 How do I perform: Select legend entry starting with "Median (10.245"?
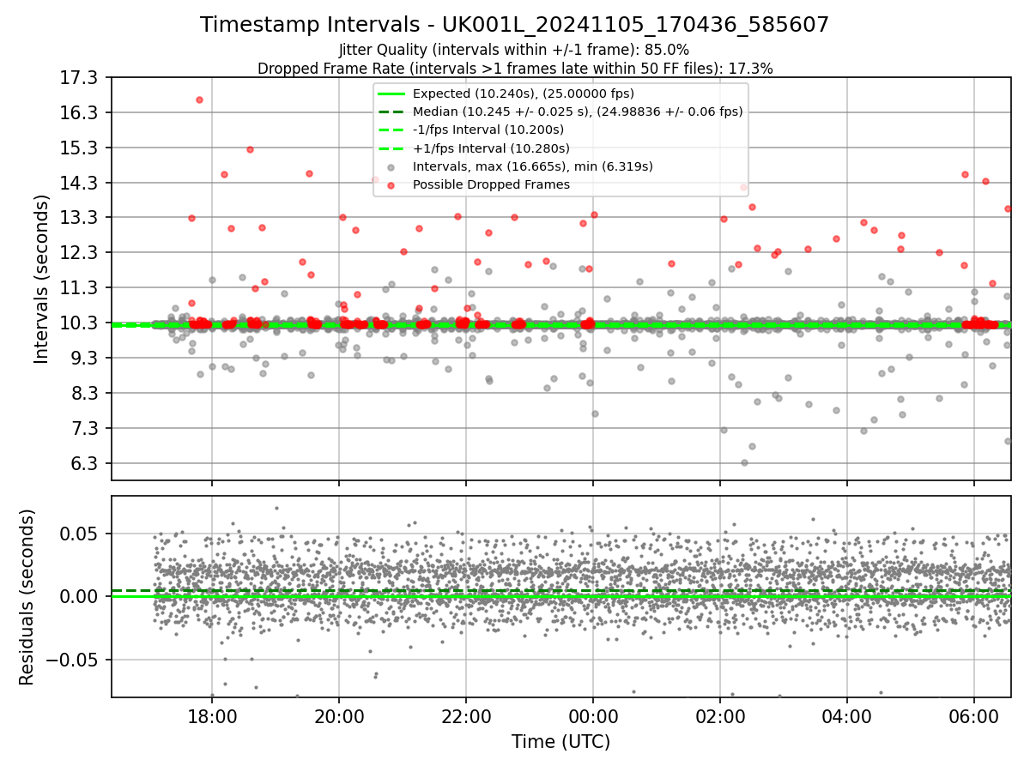578,112
